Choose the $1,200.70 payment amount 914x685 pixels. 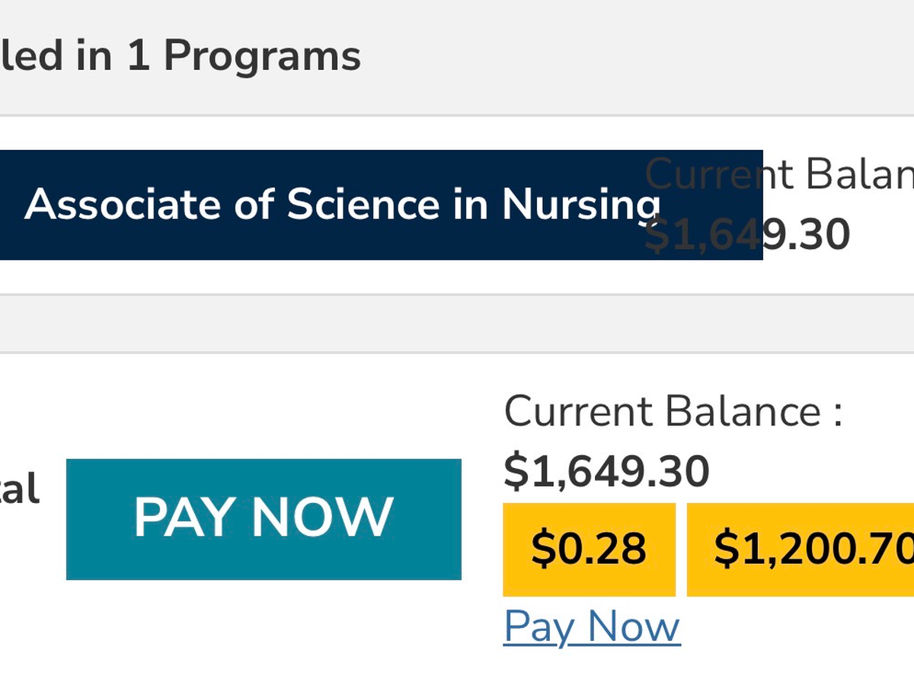pos(807,550)
